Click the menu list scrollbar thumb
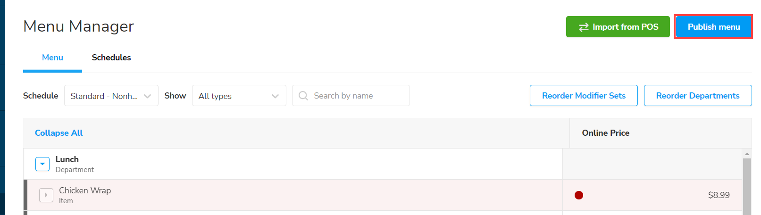 (747, 186)
